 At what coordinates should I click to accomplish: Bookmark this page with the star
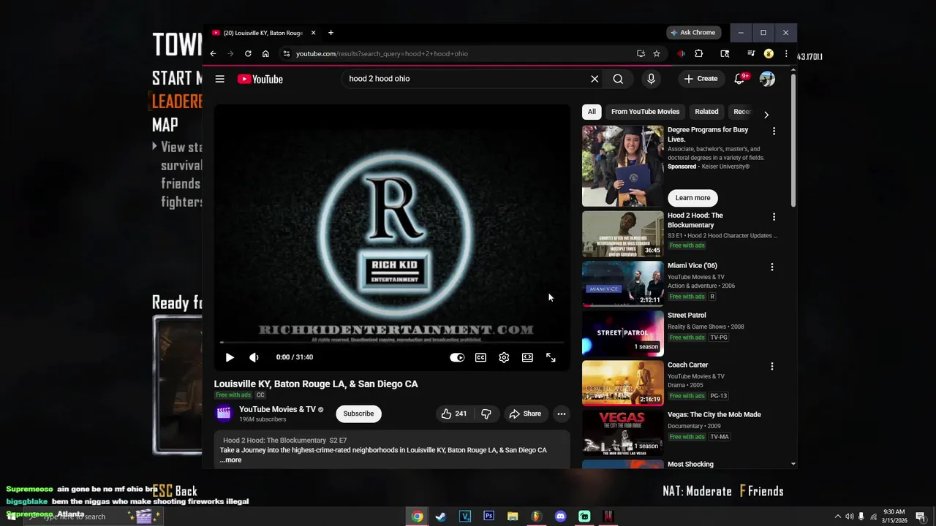click(x=657, y=53)
